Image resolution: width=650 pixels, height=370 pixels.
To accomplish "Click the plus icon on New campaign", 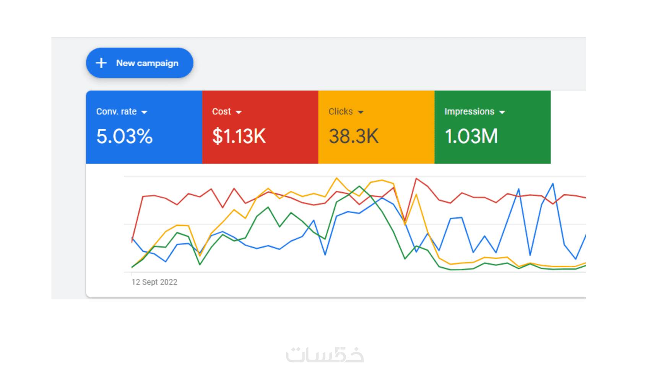I will tap(101, 63).
